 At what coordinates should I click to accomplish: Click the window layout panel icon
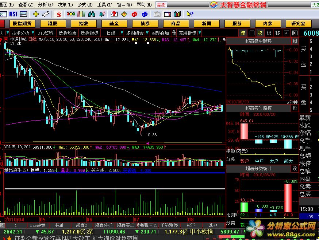pos(168,14)
